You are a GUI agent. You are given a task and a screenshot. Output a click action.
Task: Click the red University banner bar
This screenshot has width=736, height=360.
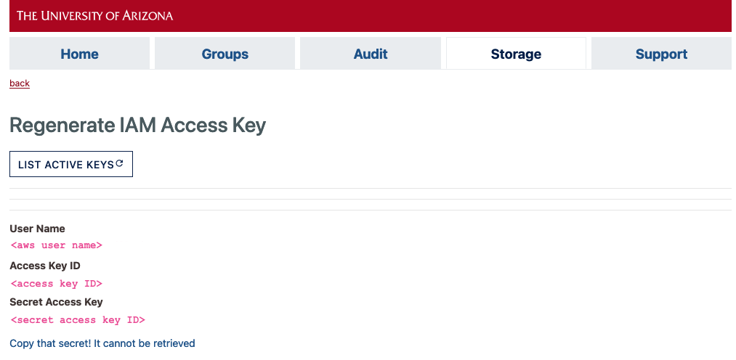(371, 16)
